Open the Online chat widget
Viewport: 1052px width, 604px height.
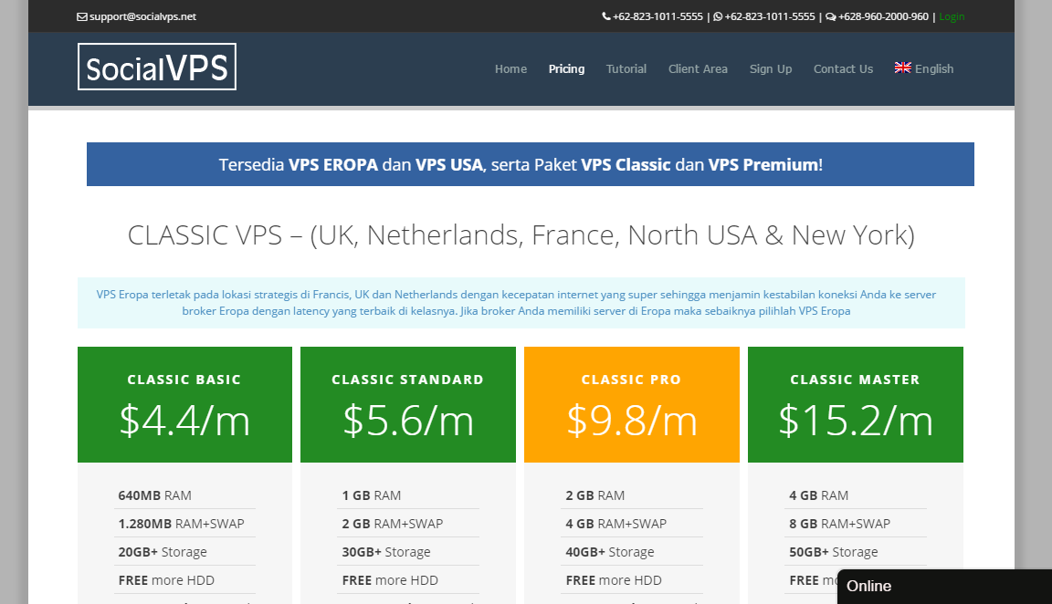[944, 586]
